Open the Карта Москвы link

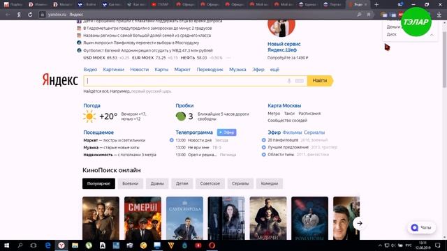284,105
